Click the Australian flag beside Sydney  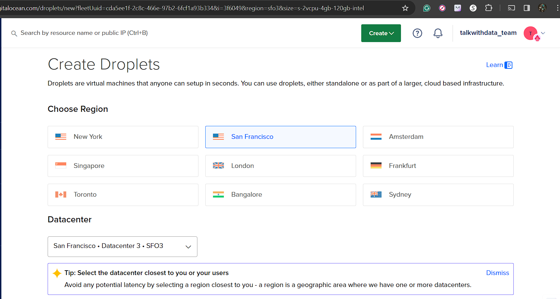pyautogui.click(x=376, y=195)
